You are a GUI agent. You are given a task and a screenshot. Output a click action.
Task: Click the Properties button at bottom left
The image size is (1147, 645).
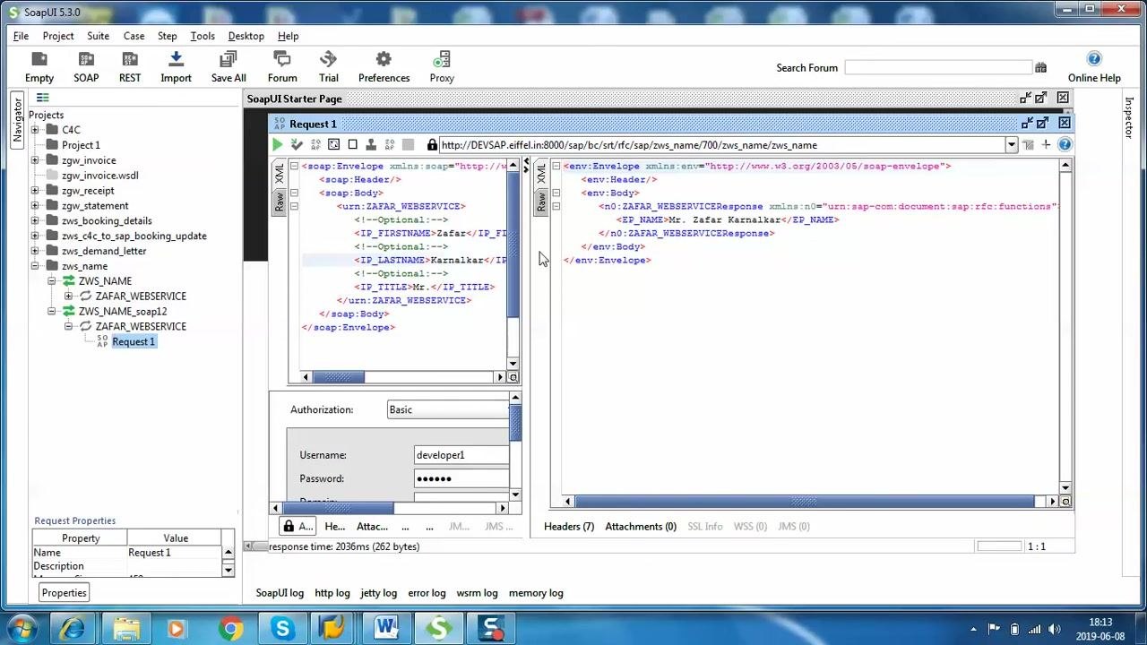pos(64,593)
